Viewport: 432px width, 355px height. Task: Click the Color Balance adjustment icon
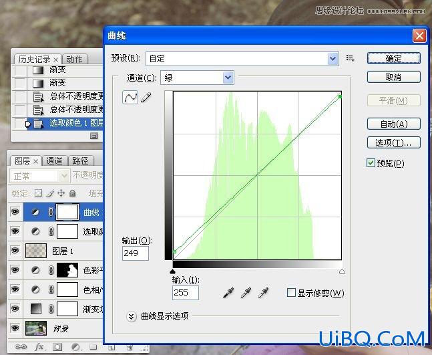pyautogui.click(x=35, y=270)
